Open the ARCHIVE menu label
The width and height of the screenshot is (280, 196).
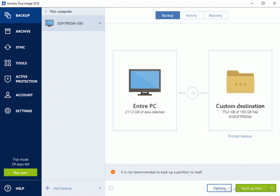point(23,31)
